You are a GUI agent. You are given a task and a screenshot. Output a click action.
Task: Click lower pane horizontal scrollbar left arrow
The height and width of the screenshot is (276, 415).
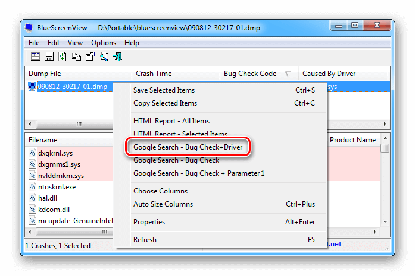coord(30,231)
